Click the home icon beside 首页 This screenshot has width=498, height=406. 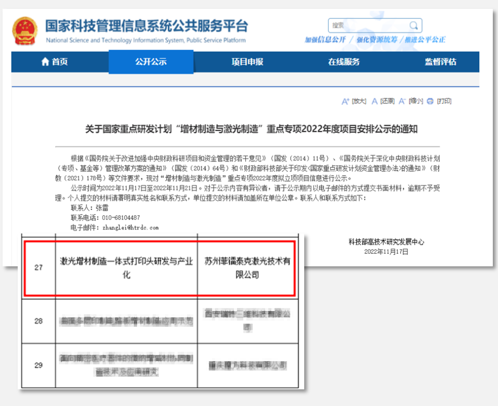45,61
